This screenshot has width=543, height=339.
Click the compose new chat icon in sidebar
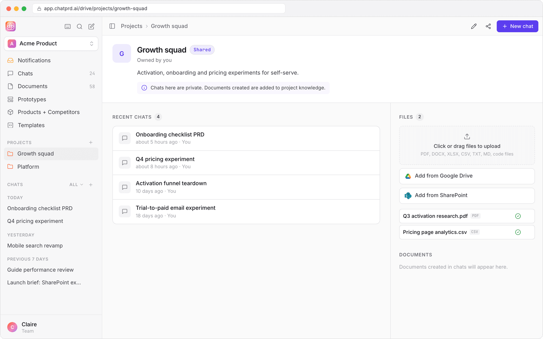[91, 26]
